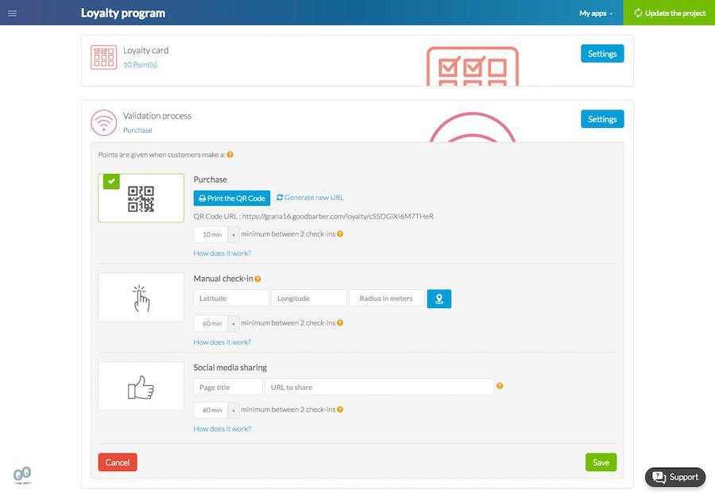
Task: Click Update the project in the top bar
Action: 669,13
